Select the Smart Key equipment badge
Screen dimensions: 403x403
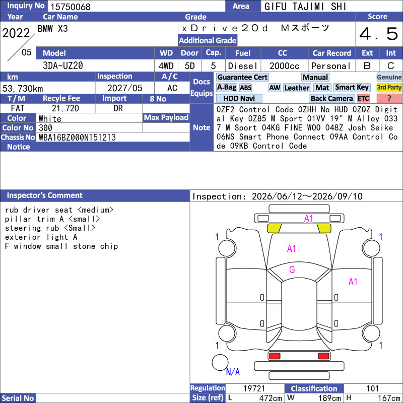(352, 87)
